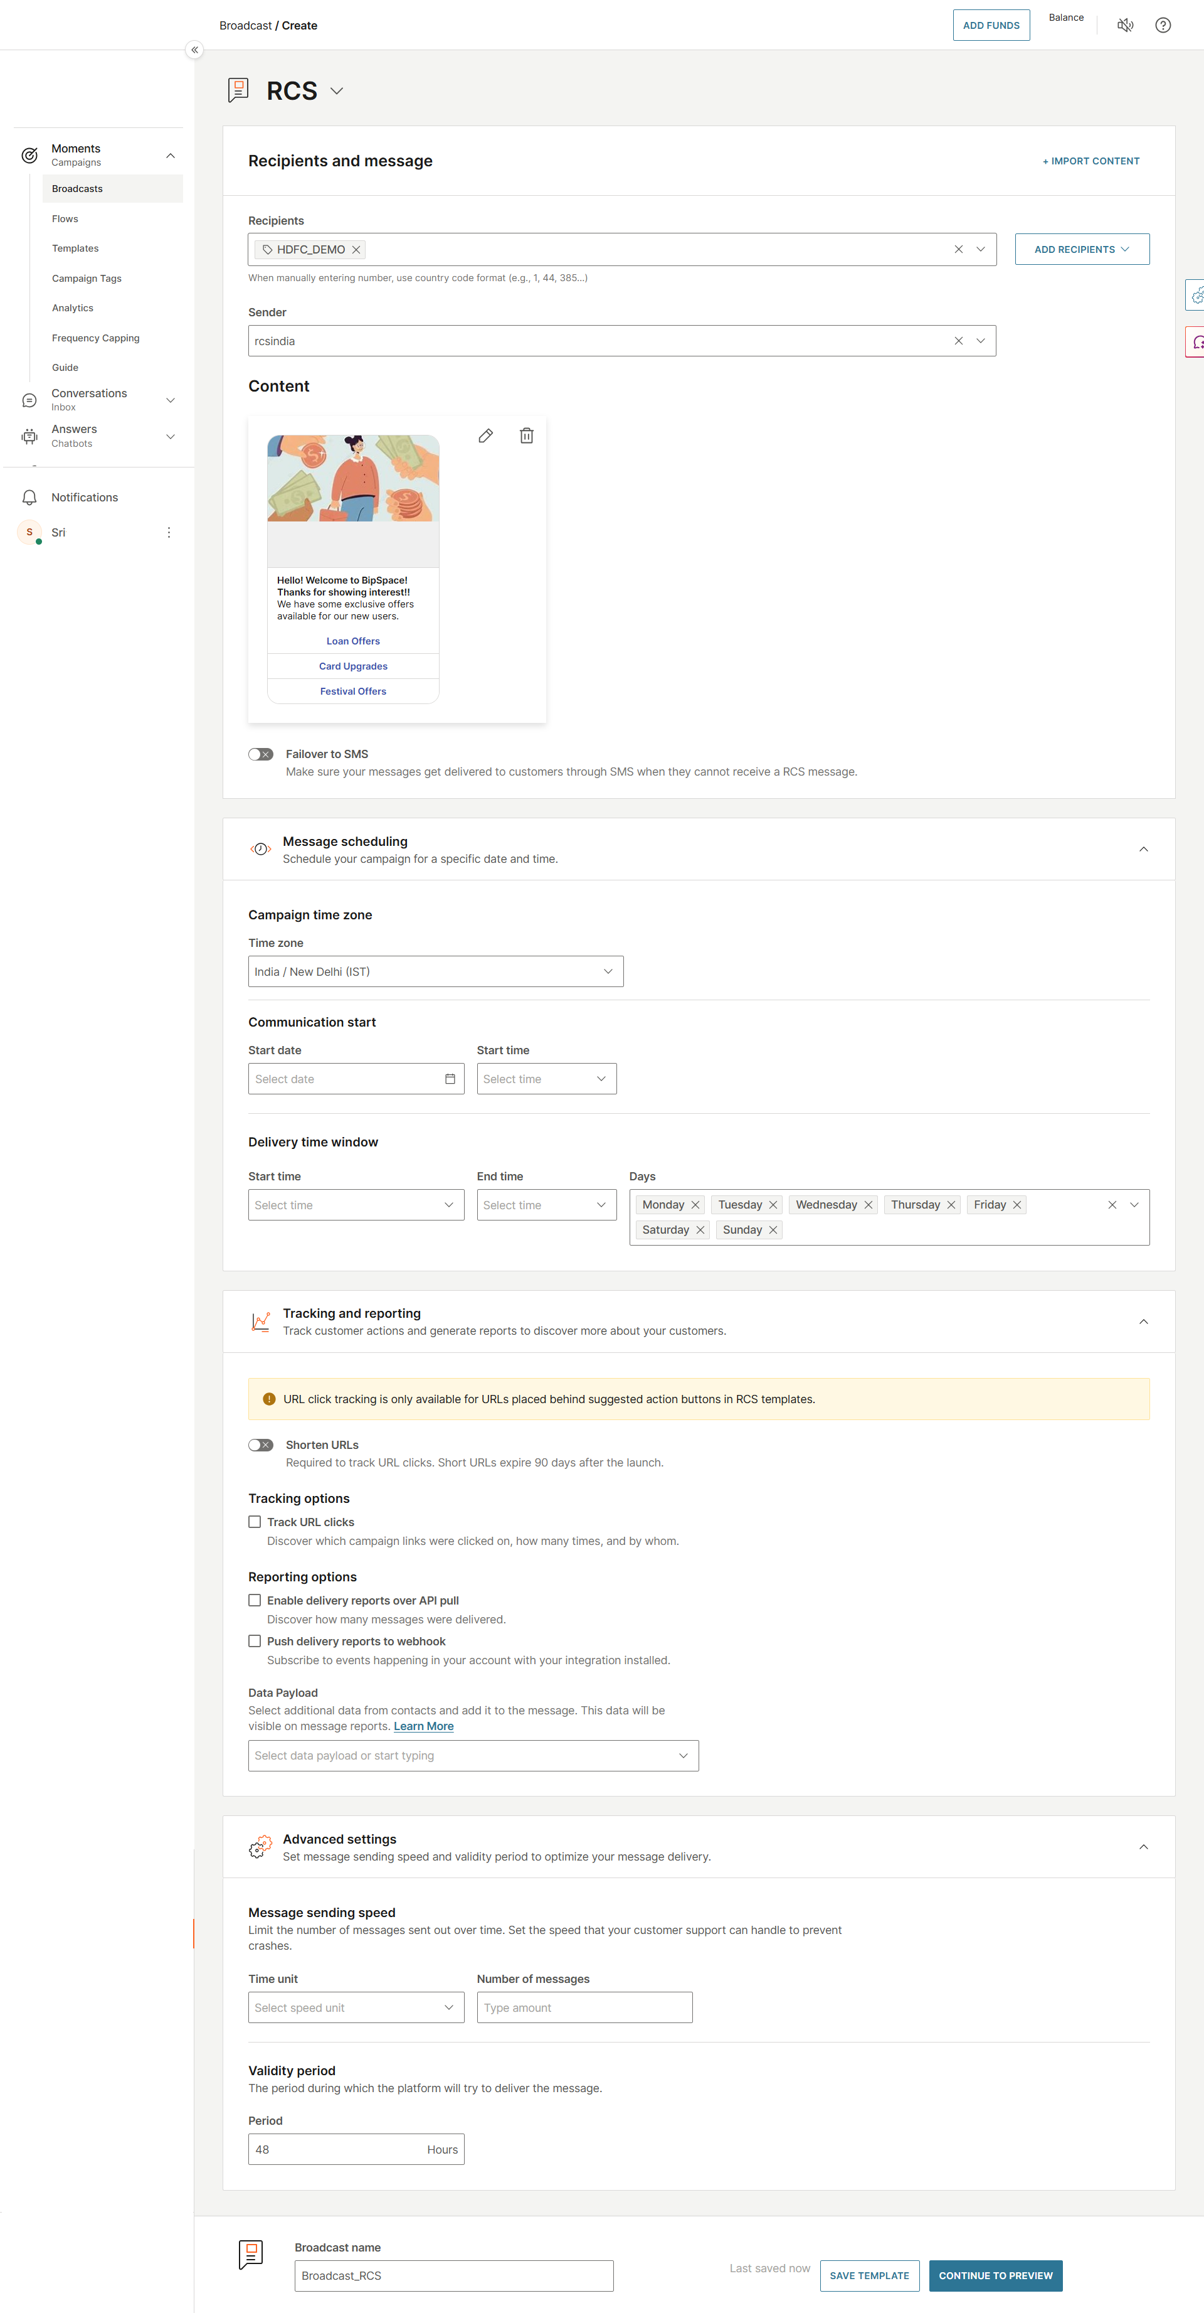This screenshot has width=1204, height=2313.
Task: Open the help question mark icon
Action: [x=1163, y=24]
